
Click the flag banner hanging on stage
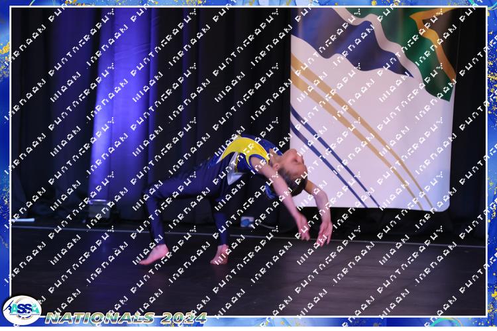pyautogui.click(x=373, y=109)
